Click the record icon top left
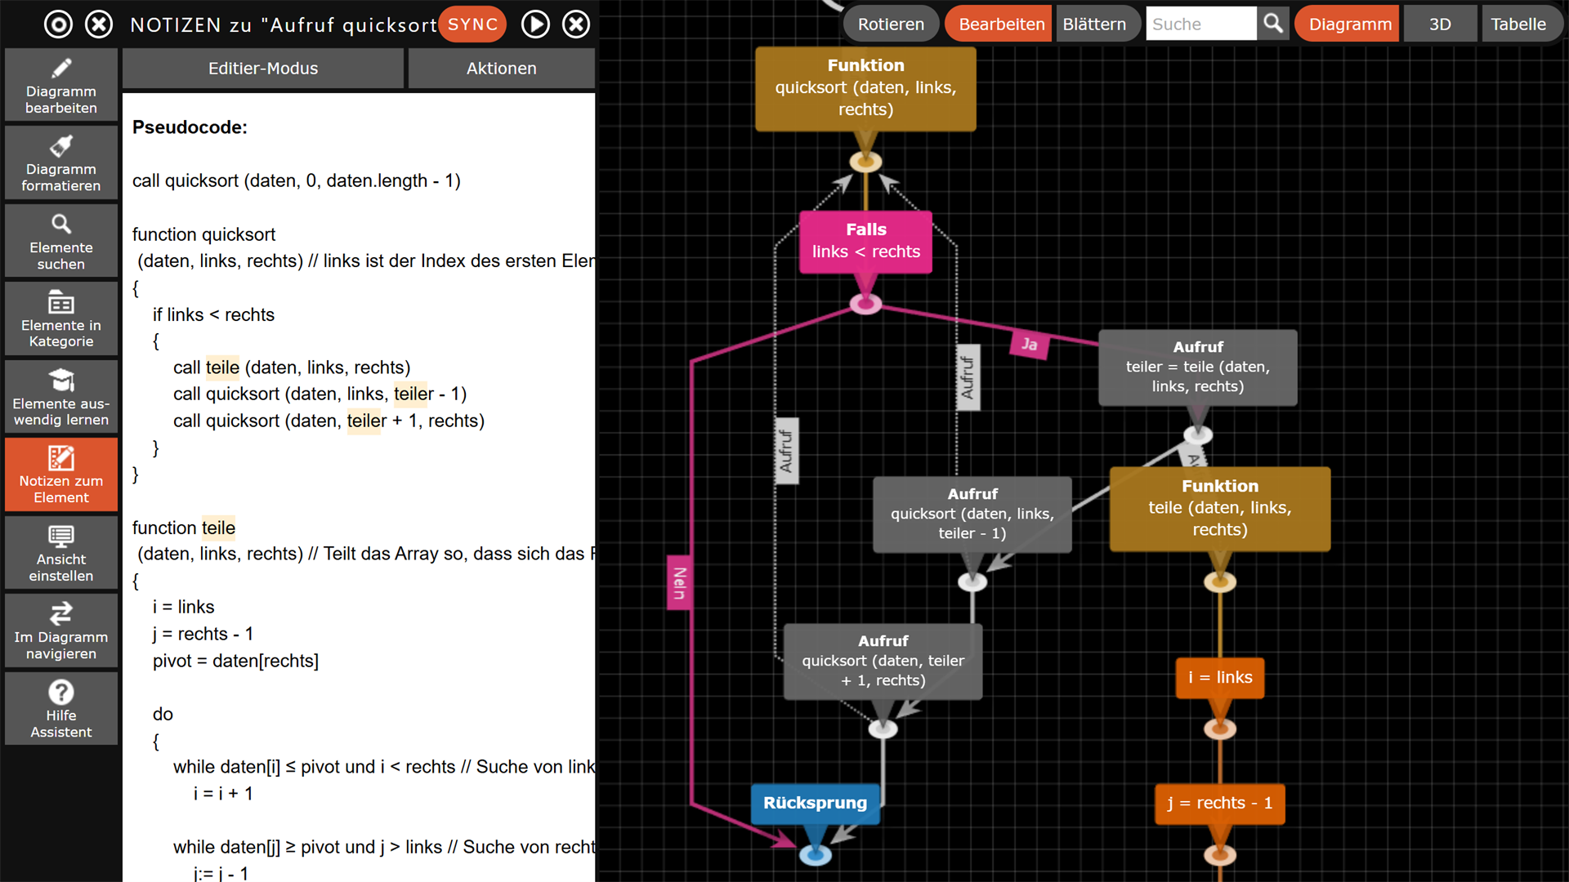 [x=58, y=24]
